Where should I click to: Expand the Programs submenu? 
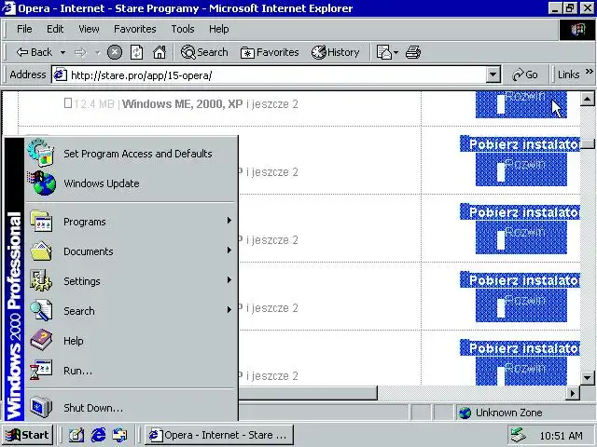[x=130, y=222]
